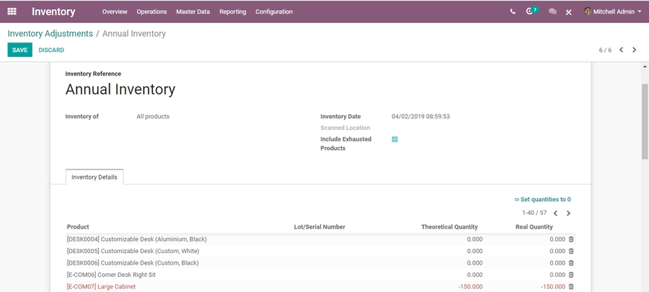Select the Inventory Details tab
This screenshot has width=649, height=292.
click(94, 177)
